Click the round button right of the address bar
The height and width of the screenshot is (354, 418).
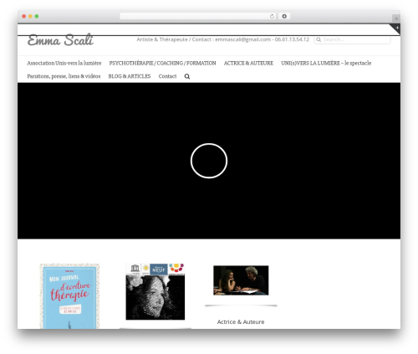pyautogui.click(x=284, y=16)
